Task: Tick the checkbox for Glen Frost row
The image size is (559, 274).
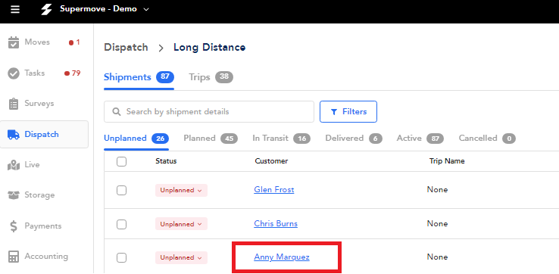Action: coord(121,190)
